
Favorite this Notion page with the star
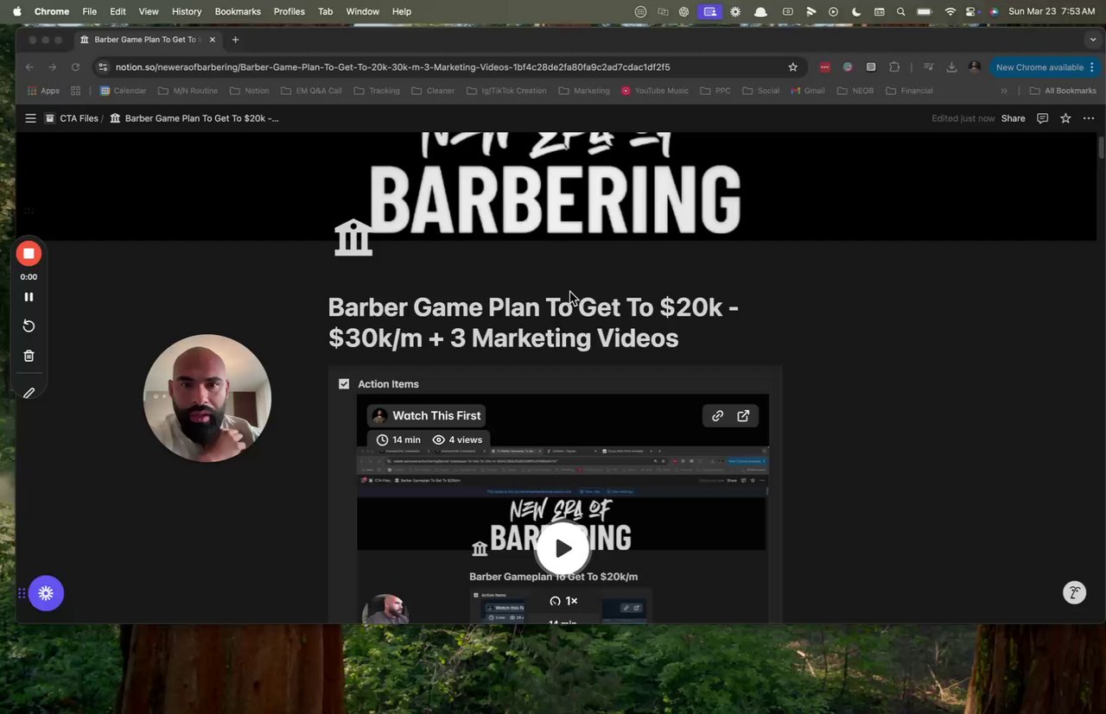tap(1065, 118)
